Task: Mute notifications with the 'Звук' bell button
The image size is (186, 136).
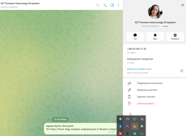Action: point(155,37)
